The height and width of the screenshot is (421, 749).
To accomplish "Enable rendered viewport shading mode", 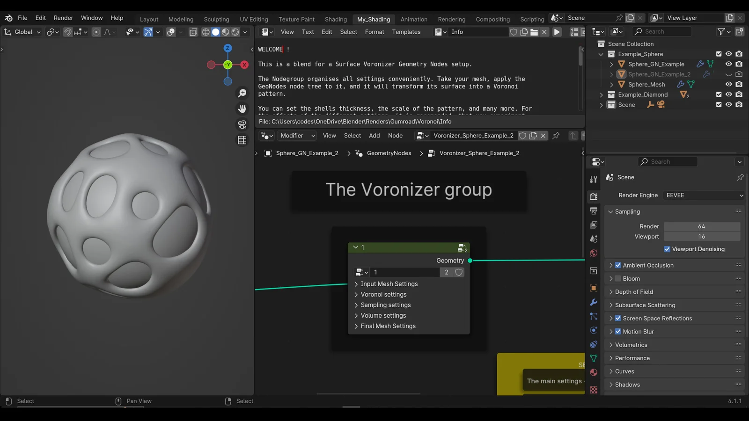I will point(235,32).
